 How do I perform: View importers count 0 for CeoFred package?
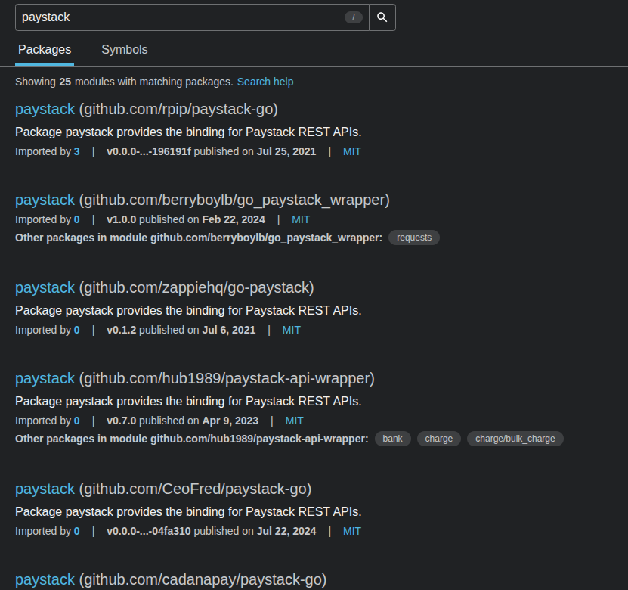[76, 531]
